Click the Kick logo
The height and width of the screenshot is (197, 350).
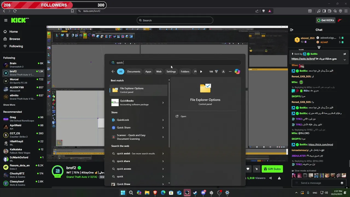tap(20, 20)
